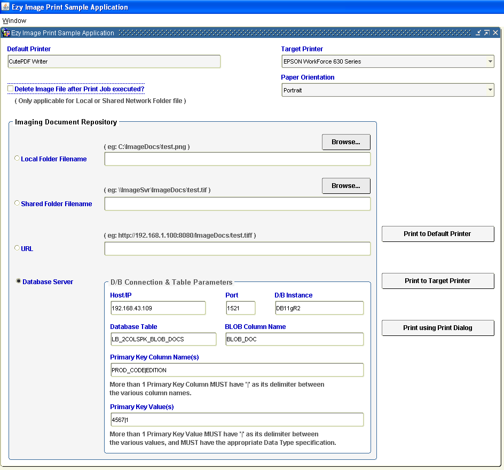
Task: Click the Local Folder Filename label
Action: tap(54, 159)
